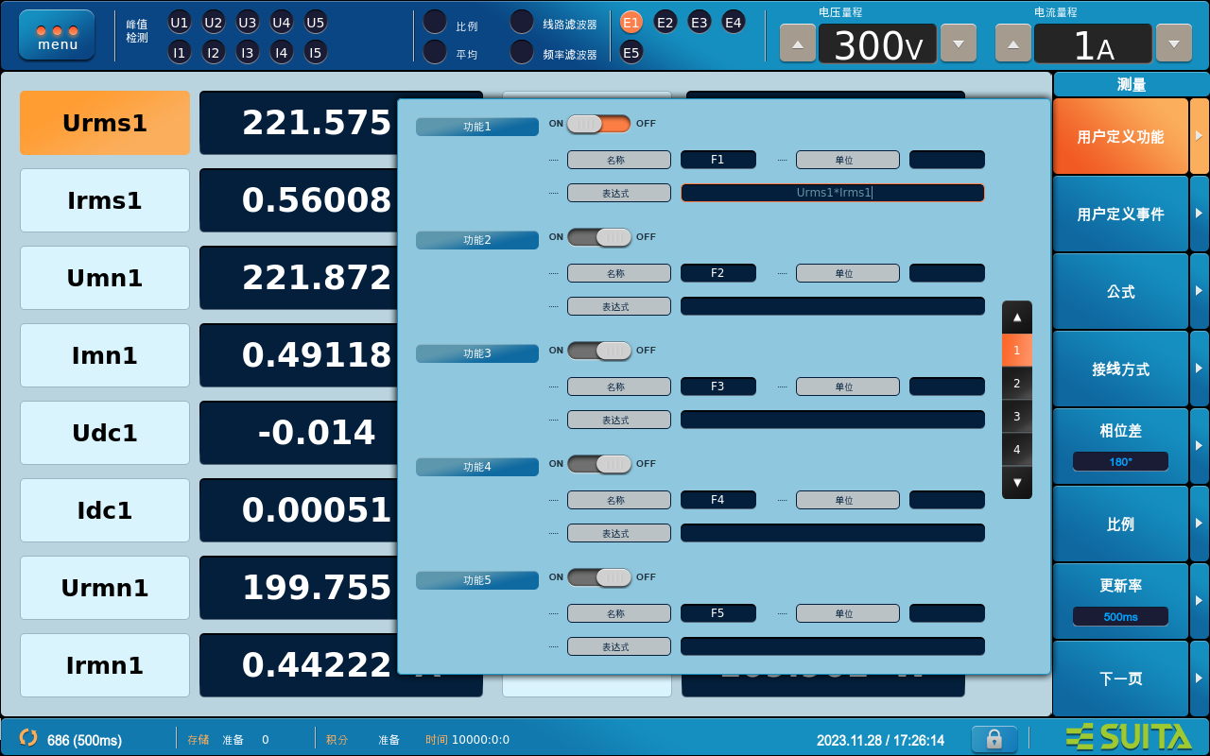Jump to page 4 in function pager
Screen dimensions: 1210x756
tap(1017, 449)
